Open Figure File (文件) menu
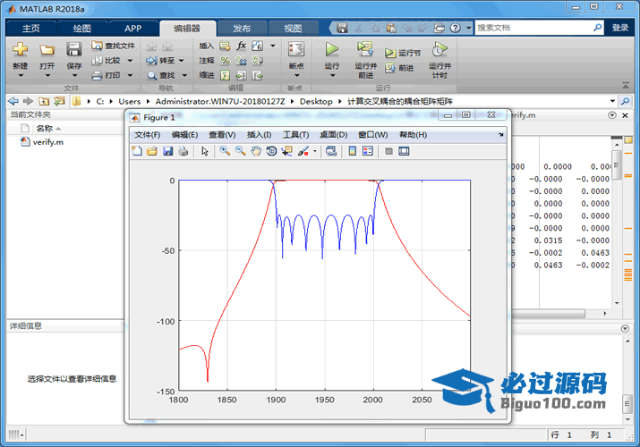This screenshot has width=640, height=447. (148, 135)
